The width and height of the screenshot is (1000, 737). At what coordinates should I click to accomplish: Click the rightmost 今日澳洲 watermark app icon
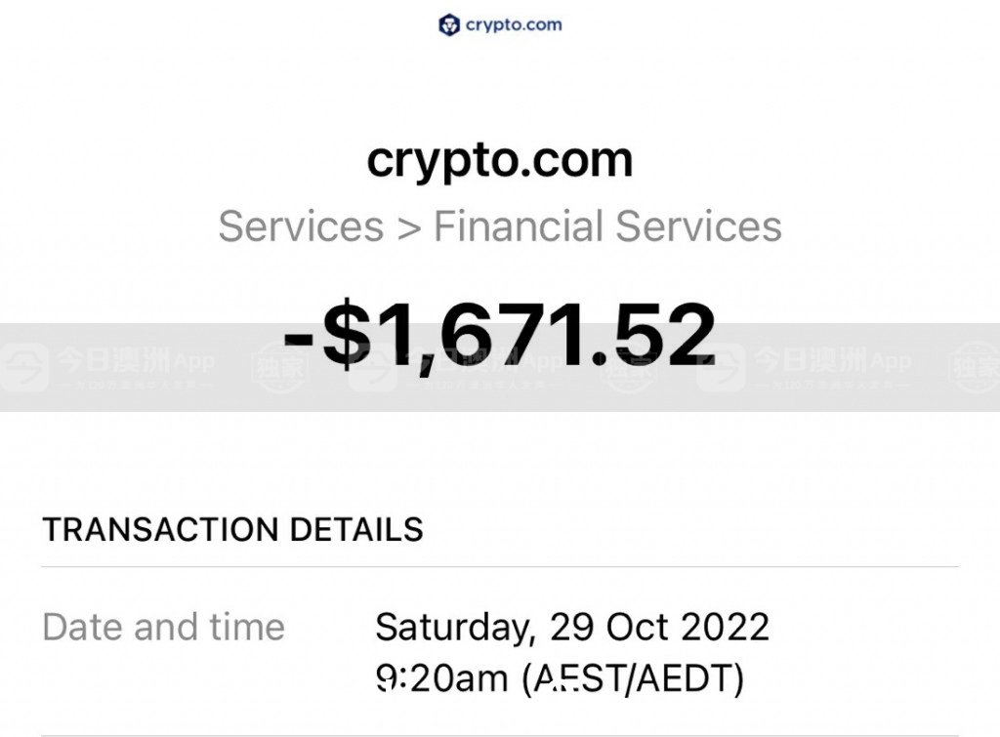coord(721,367)
